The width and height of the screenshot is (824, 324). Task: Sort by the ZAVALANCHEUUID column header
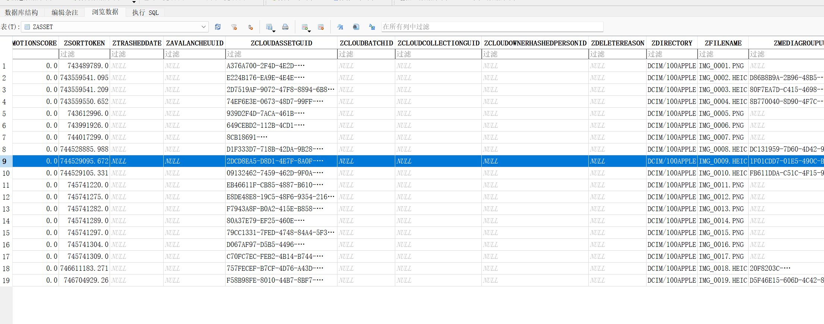tap(195, 43)
